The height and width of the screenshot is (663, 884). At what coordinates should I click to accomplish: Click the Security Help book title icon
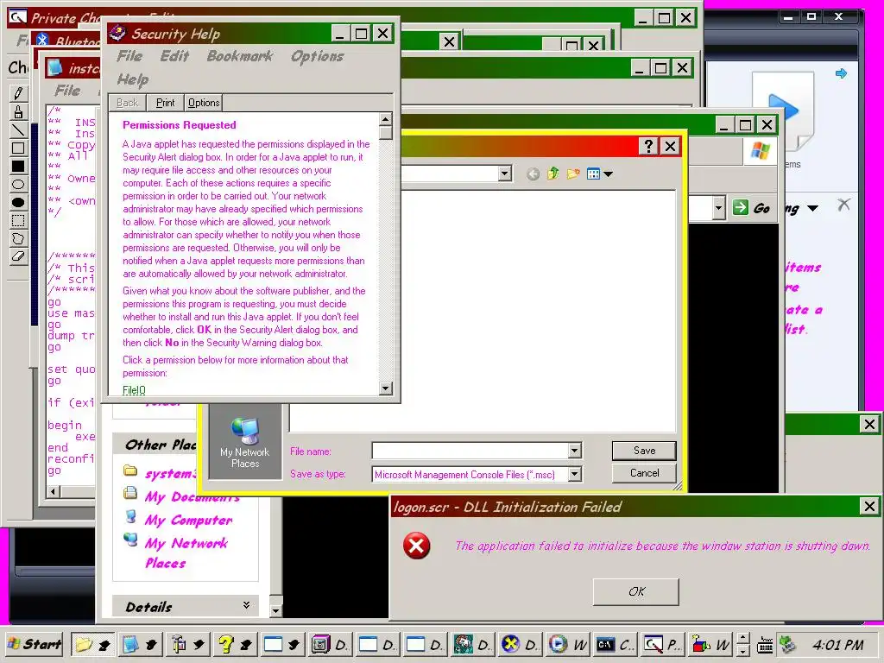(117, 34)
